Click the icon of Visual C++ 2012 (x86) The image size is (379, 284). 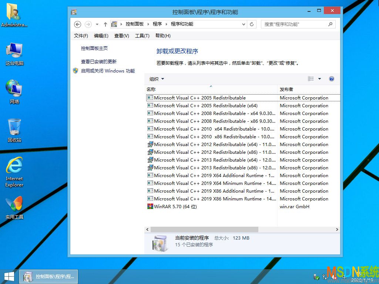pos(150,152)
